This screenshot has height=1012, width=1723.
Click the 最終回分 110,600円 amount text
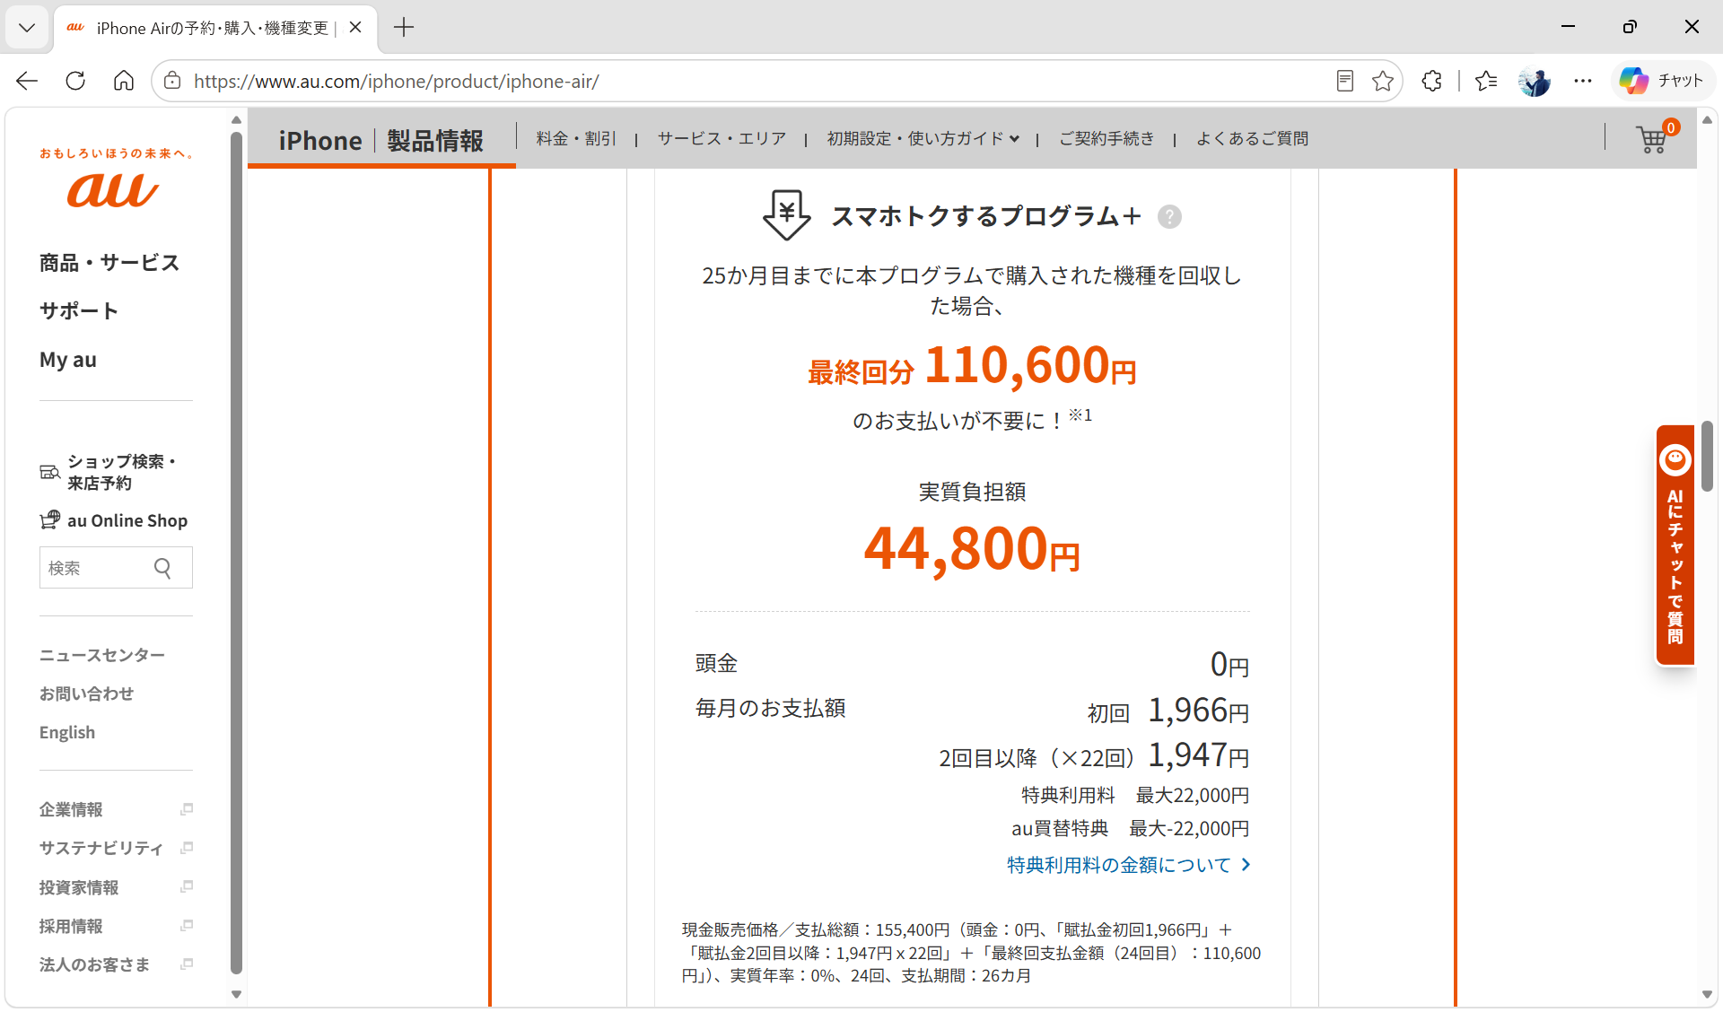[x=972, y=366]
